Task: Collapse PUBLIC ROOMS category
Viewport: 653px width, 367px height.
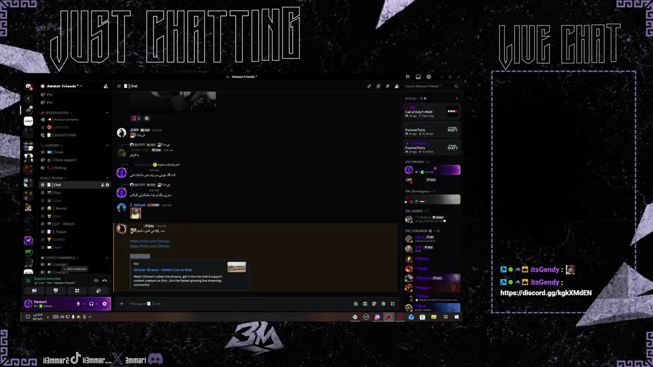Action: [x=53, y=178]
